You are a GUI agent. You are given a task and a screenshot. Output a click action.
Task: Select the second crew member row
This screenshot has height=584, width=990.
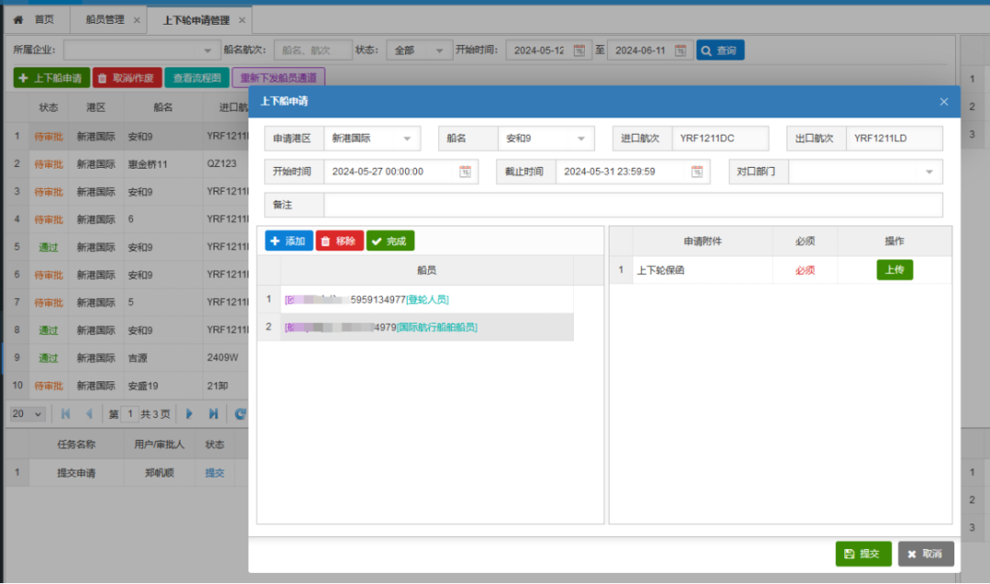(x=426, y=327)
